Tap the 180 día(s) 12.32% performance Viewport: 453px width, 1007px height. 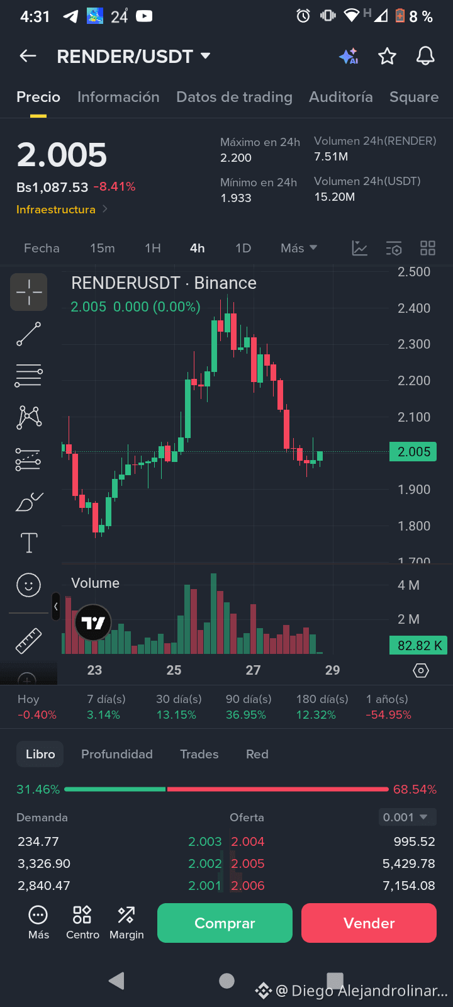click(x=322, y=707)
